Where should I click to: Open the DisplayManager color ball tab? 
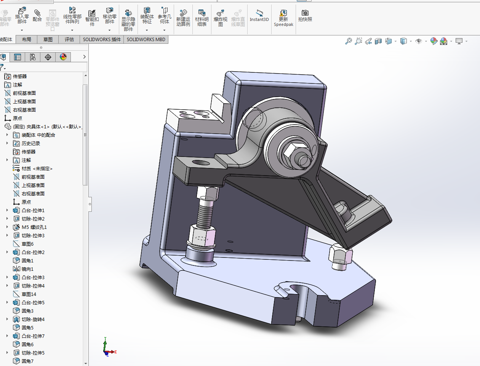(63, 57)
